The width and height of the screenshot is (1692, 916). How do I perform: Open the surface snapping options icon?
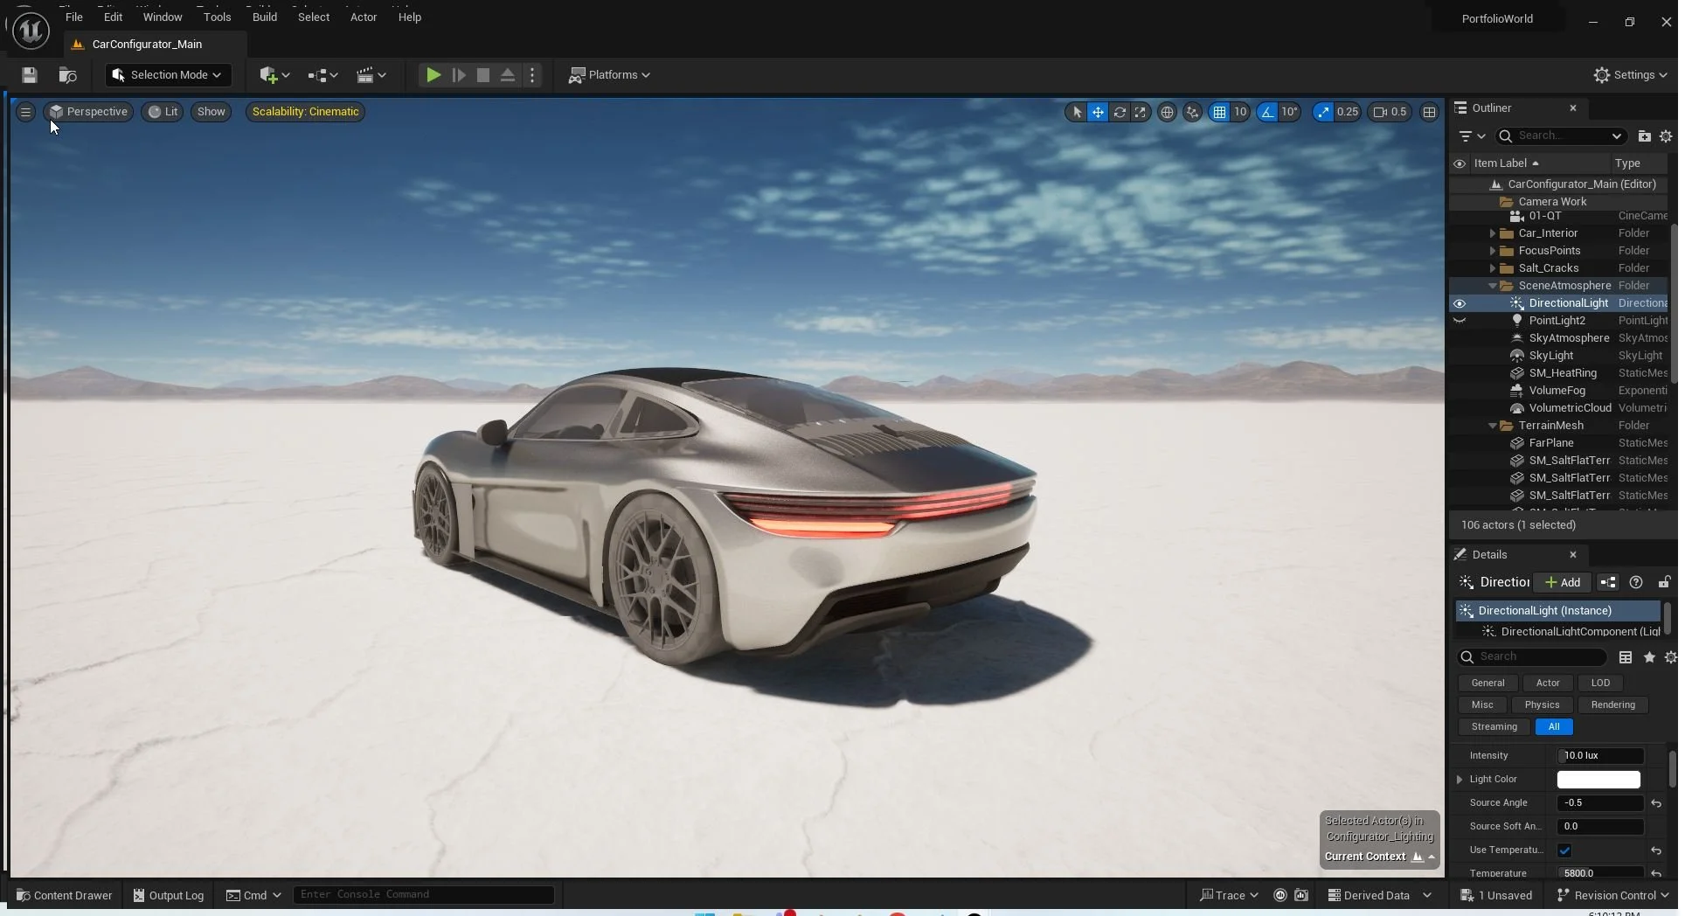(1193, 112)
